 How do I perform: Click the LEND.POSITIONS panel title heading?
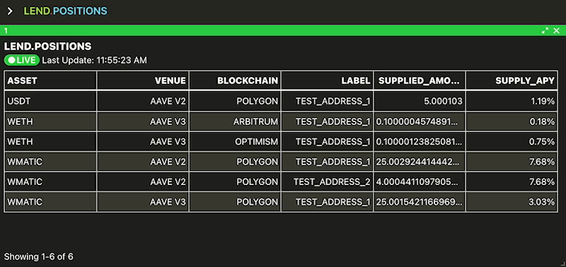point(47,47)
